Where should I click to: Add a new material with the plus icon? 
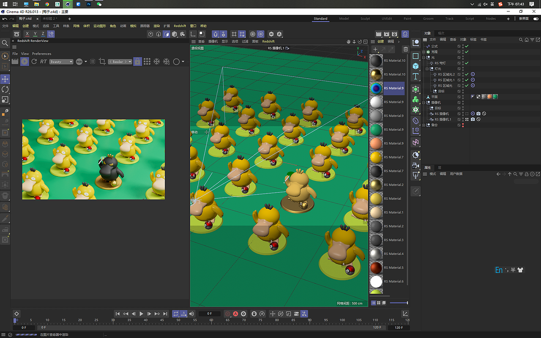375,49
